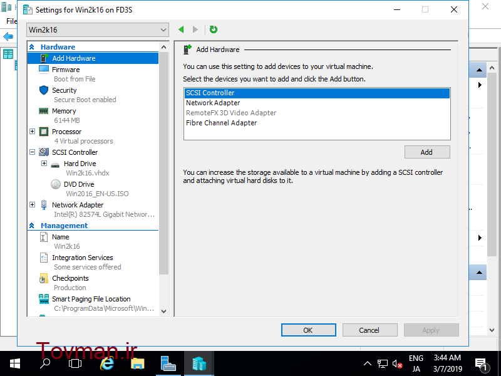Cancel the settings dialog
Image resolution: width=501 pixels, height=376 pixels.
(369, 330)
